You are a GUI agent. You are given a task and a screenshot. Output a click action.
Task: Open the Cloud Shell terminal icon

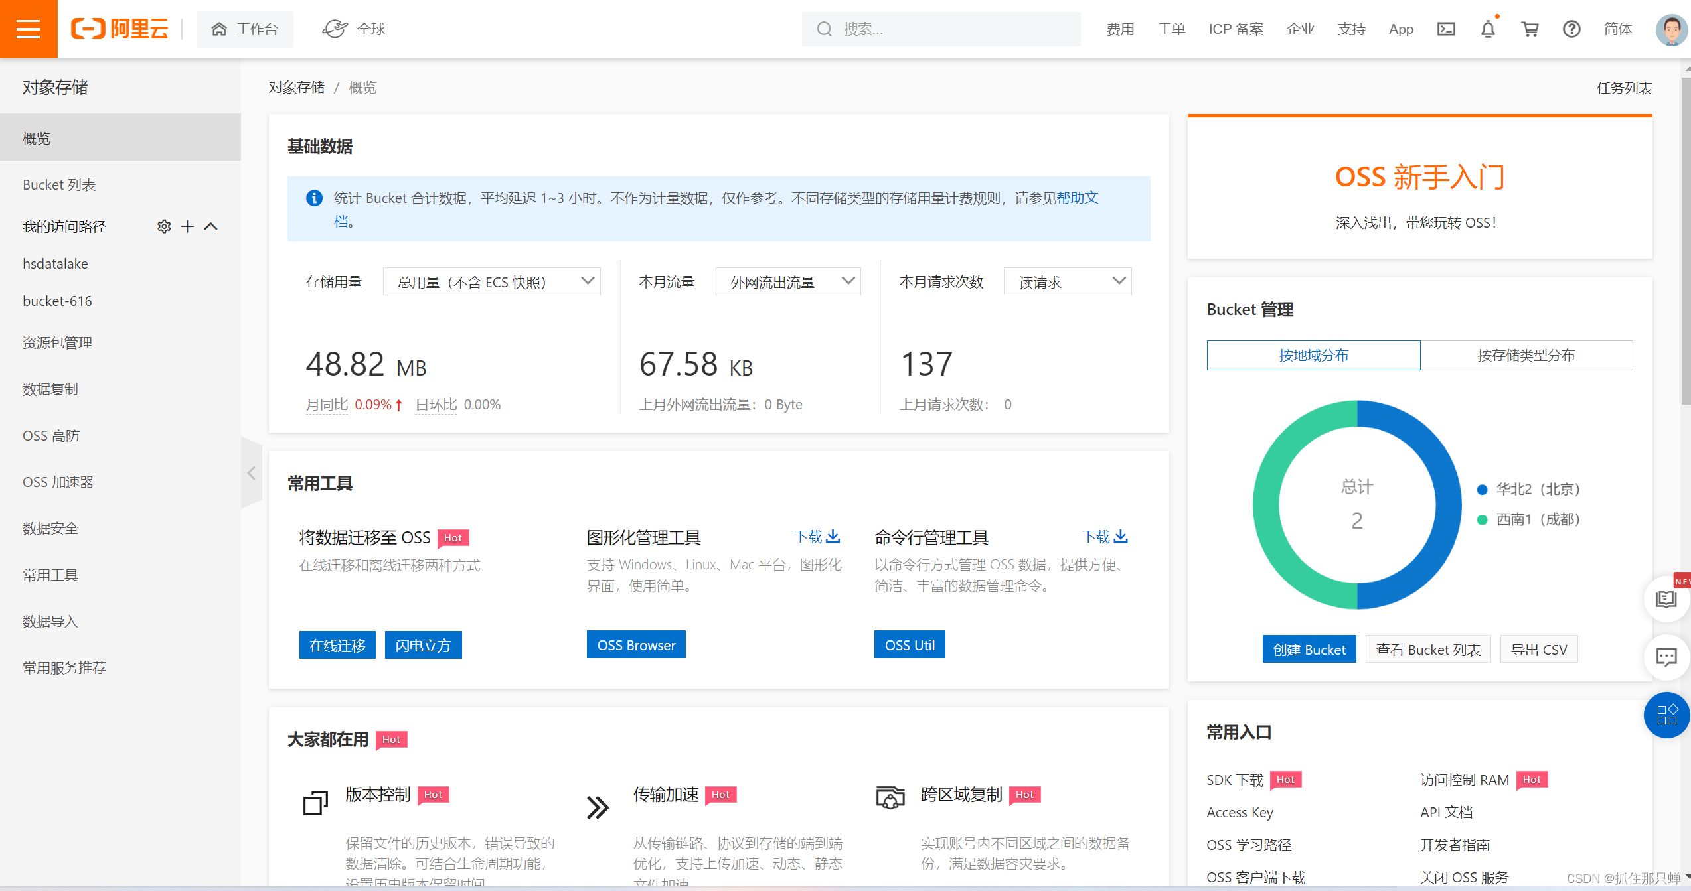point(1445,29)
